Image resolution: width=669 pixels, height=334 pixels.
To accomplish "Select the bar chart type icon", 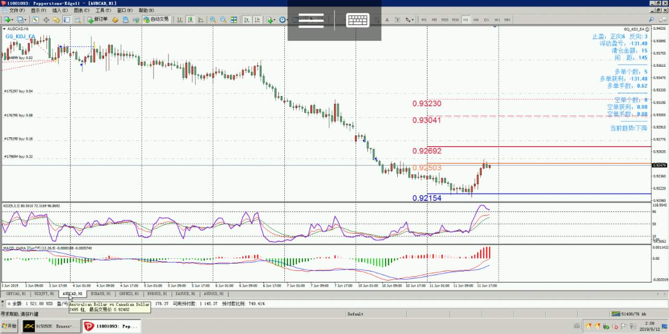I will coord(180,20).
